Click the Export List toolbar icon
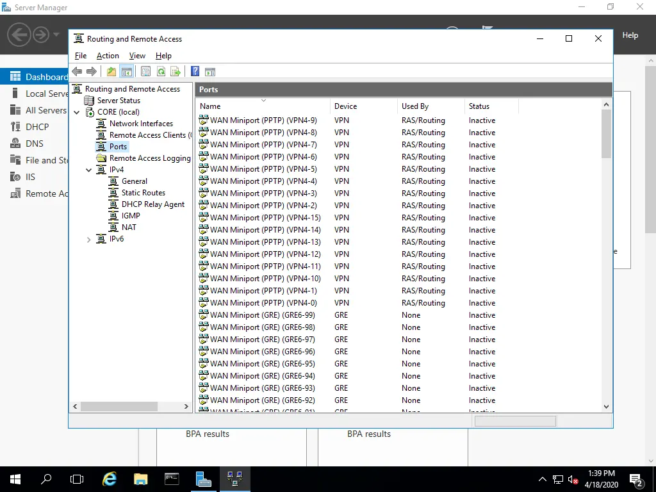Viewport: 656px width, 492px height. point(176,72)
